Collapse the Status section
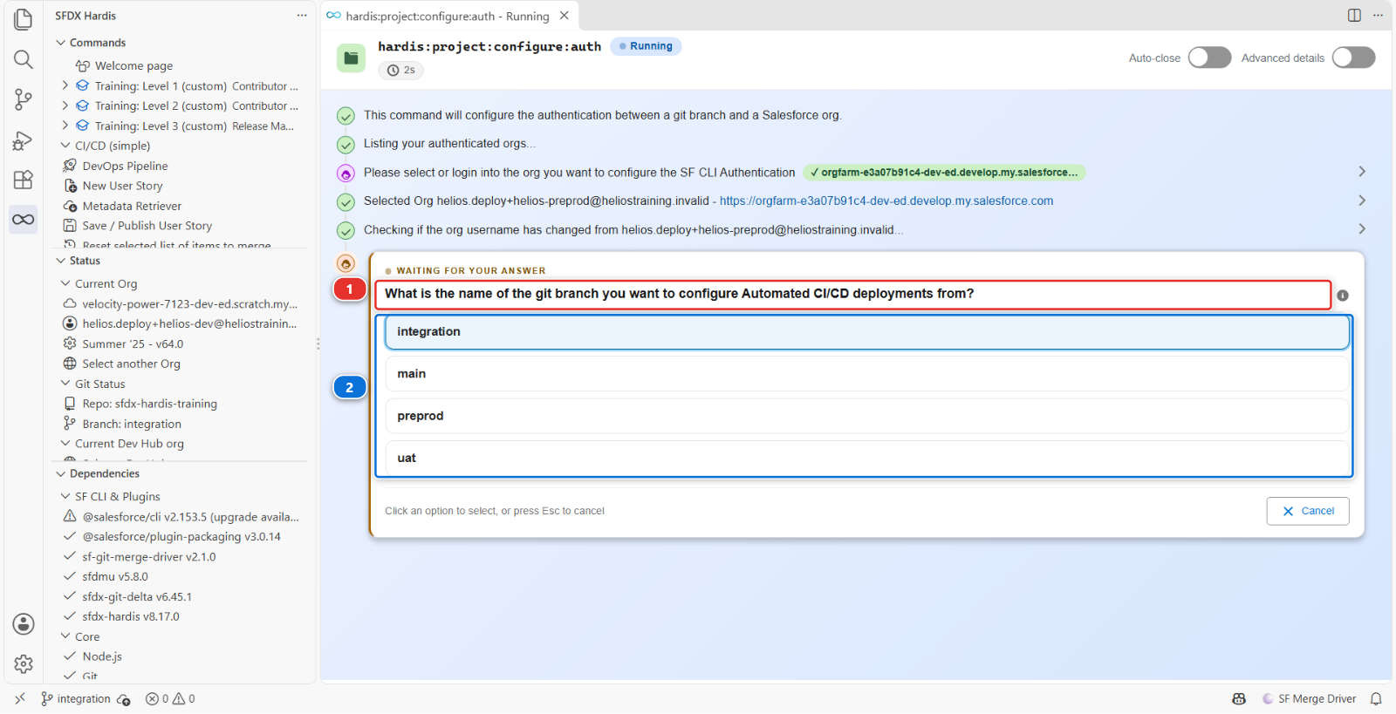The width and height of the screenshot is (1396, 714). [61, 261]
